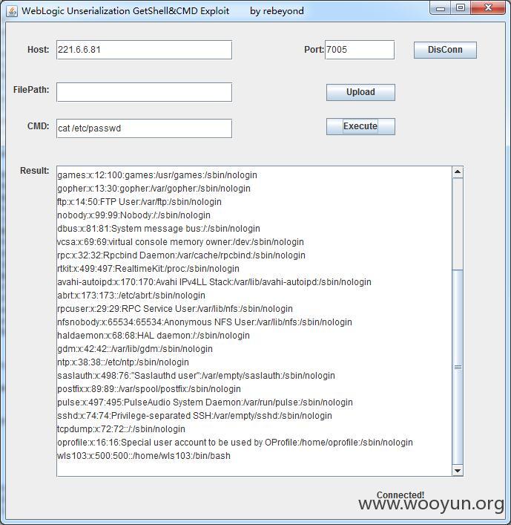Click the CMD: label
Viewport: 511px width, 525px height.
click(38, 126)
